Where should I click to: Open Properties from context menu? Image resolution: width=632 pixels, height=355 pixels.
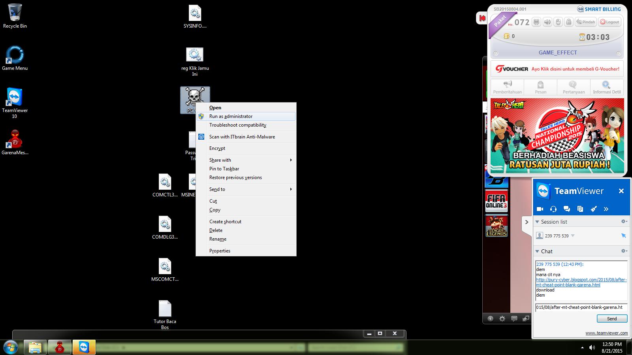click(x=246, y=251)
